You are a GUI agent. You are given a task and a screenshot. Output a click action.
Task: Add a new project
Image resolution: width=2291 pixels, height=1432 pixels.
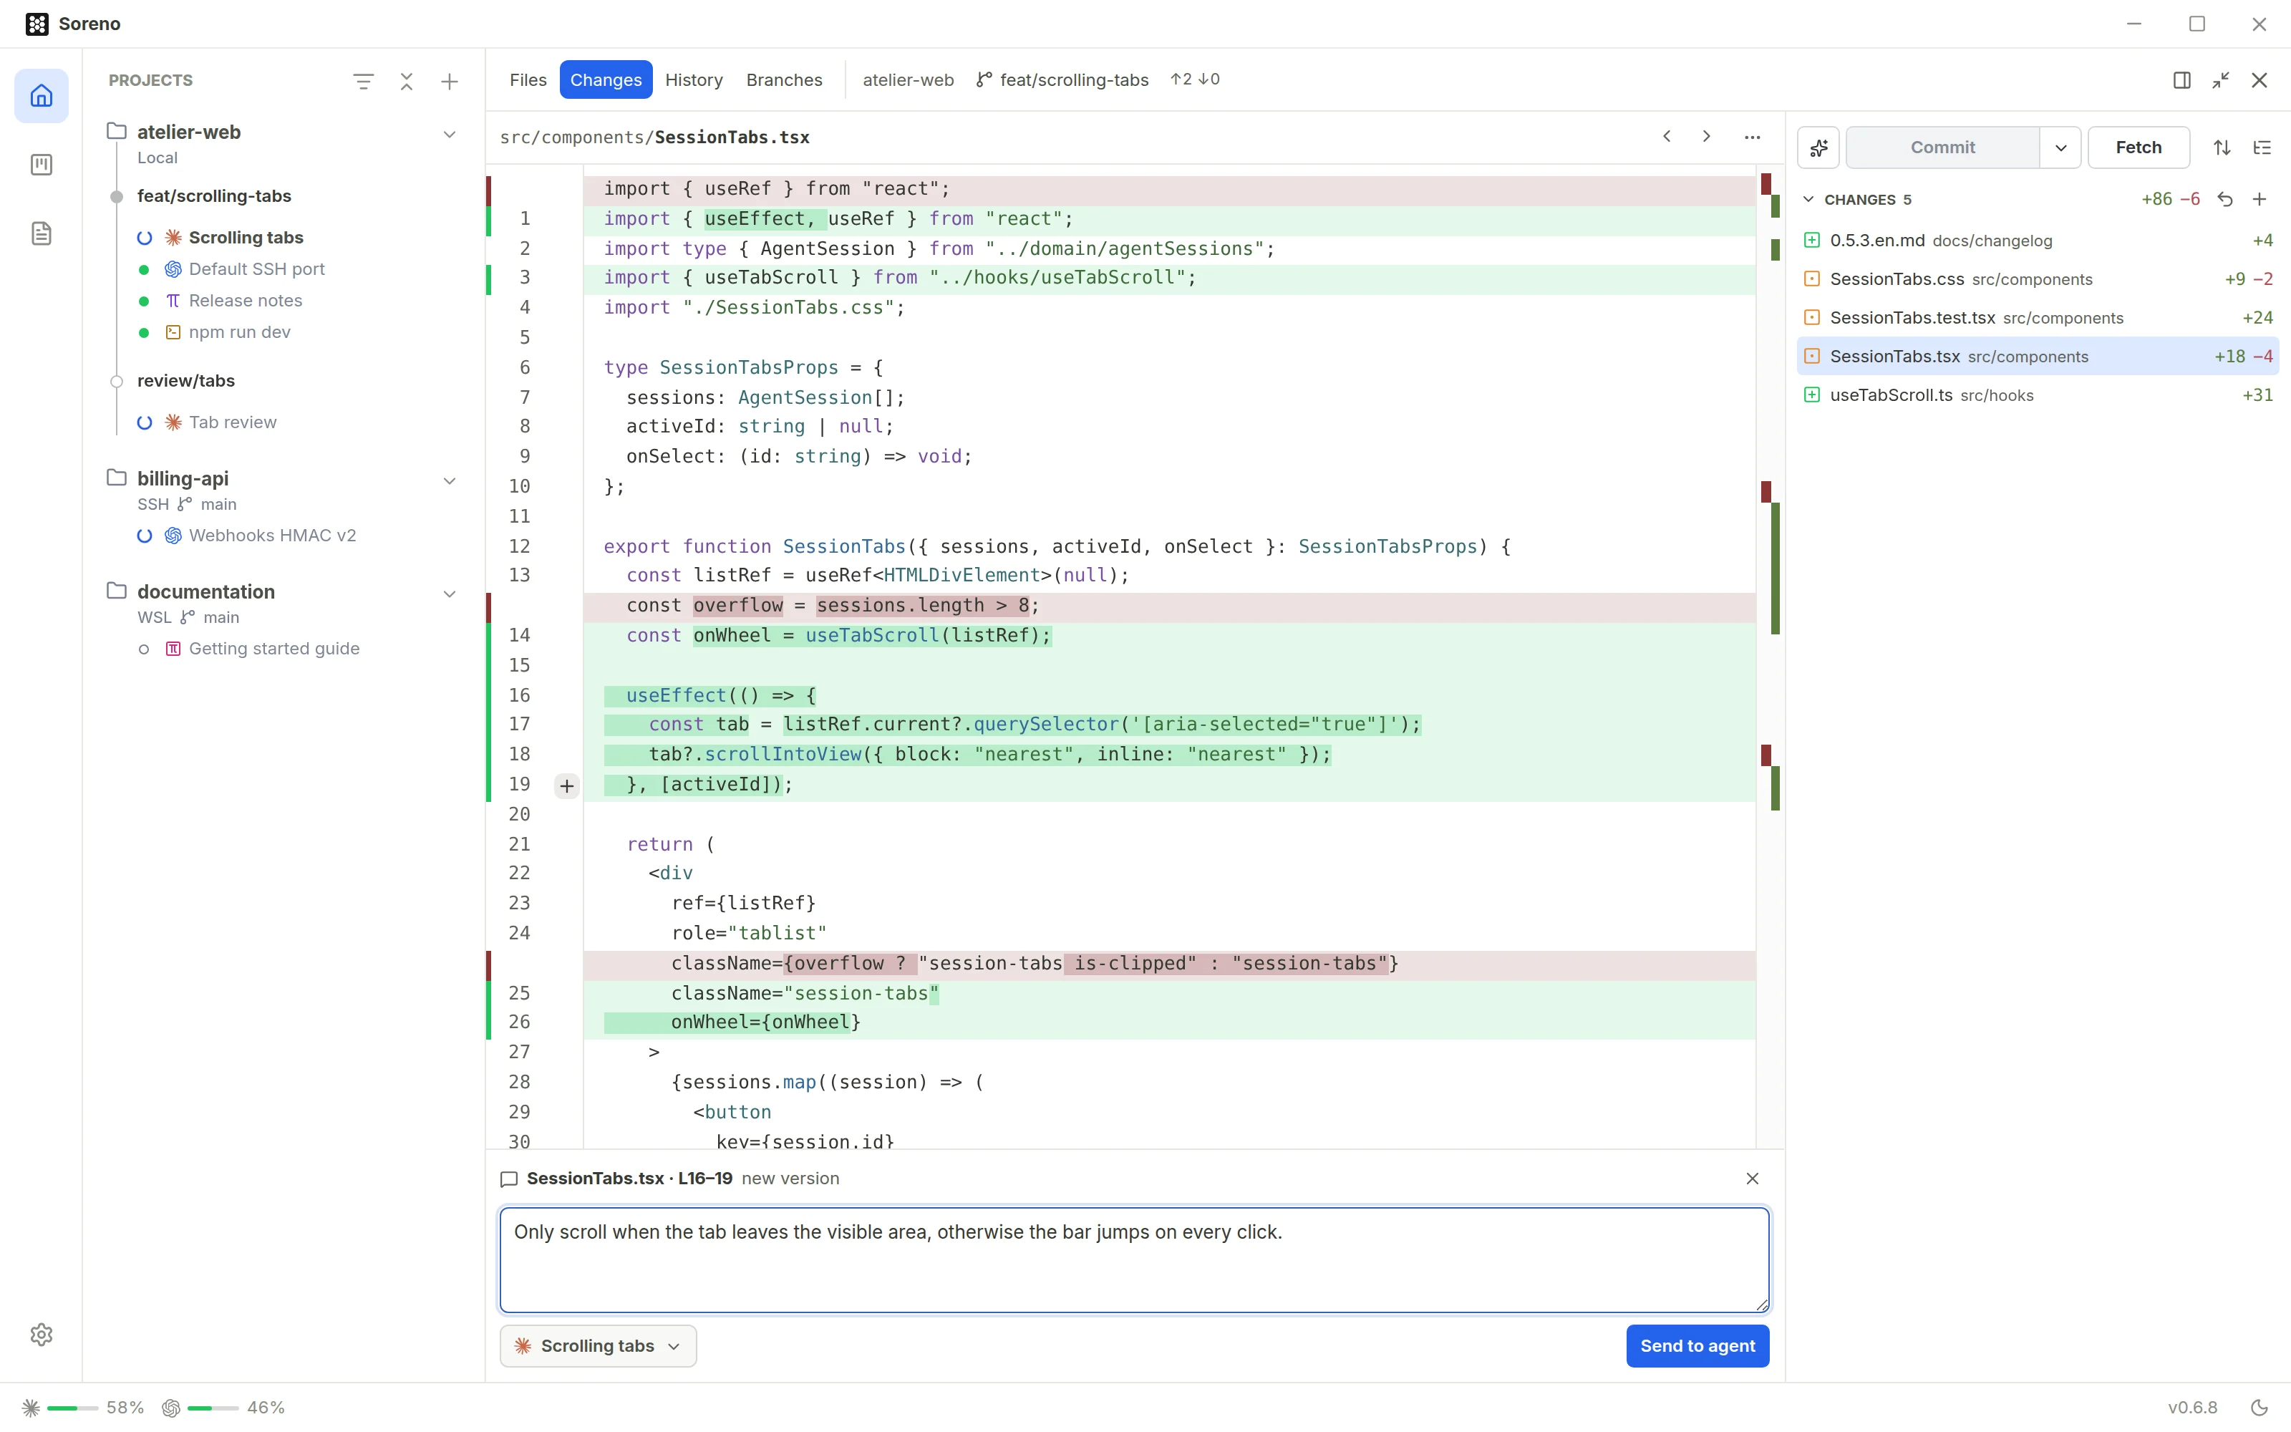click(x=450, y=82)
